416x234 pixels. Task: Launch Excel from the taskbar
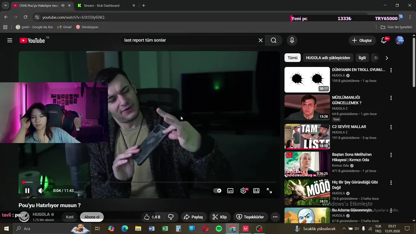(x=165, y=228)
